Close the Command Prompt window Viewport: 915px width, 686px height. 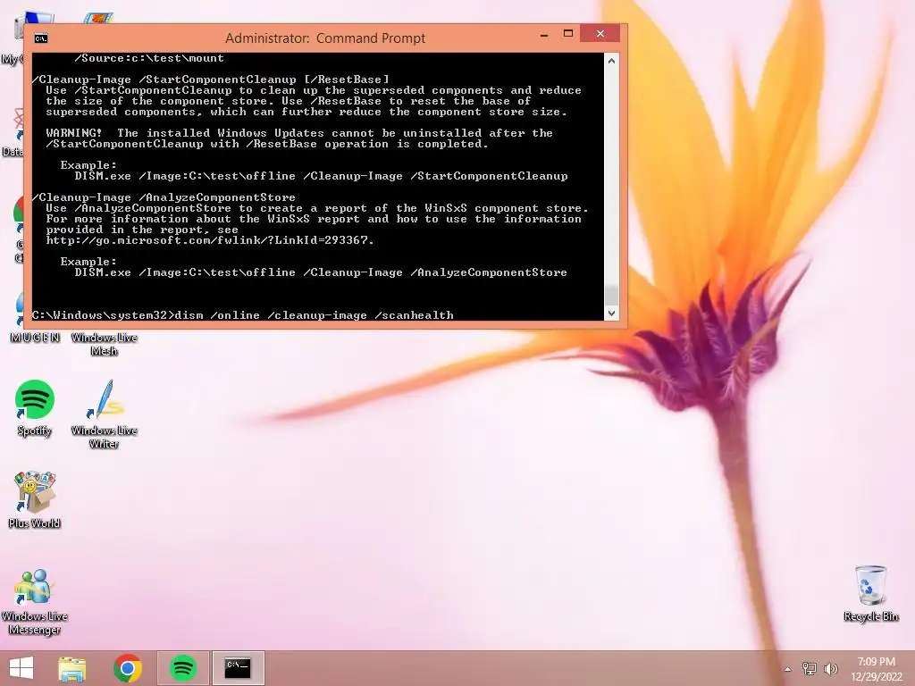600,34
